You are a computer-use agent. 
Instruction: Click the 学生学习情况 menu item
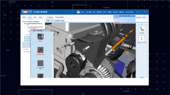pyautogui.click(x=129, y=12)
